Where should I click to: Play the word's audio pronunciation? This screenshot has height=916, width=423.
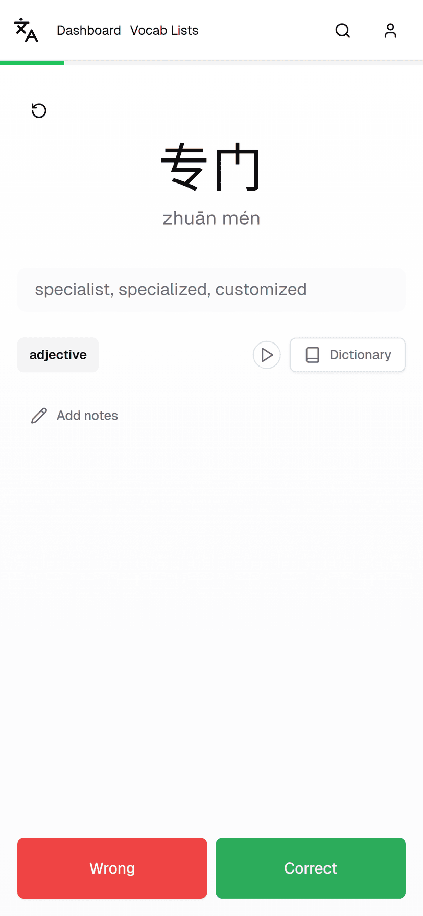tap(267, 355)
